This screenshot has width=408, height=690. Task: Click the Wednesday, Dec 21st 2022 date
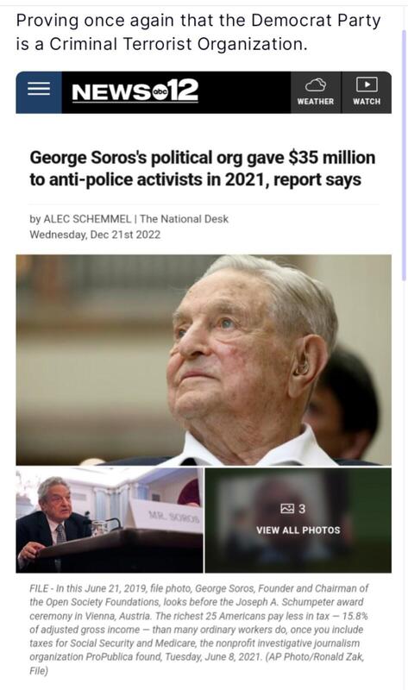click(95, 235)
